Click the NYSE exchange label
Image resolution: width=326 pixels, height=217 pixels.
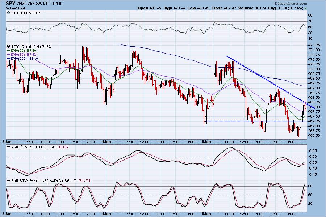57,4
